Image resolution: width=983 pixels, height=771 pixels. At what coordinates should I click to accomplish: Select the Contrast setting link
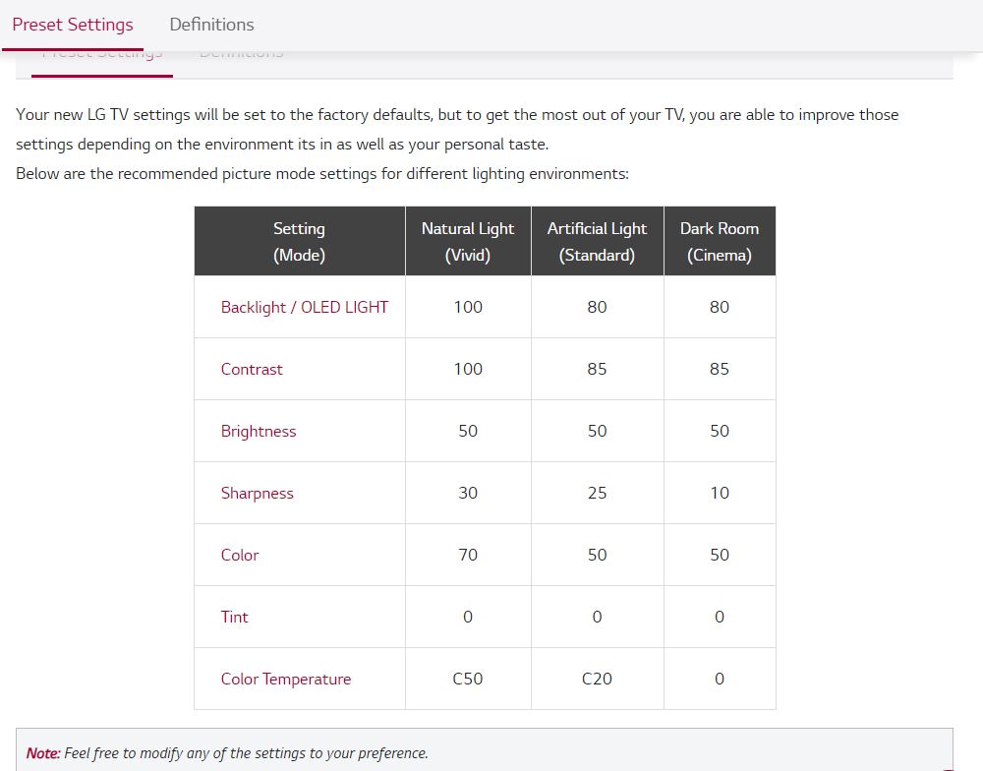[252, 369]
